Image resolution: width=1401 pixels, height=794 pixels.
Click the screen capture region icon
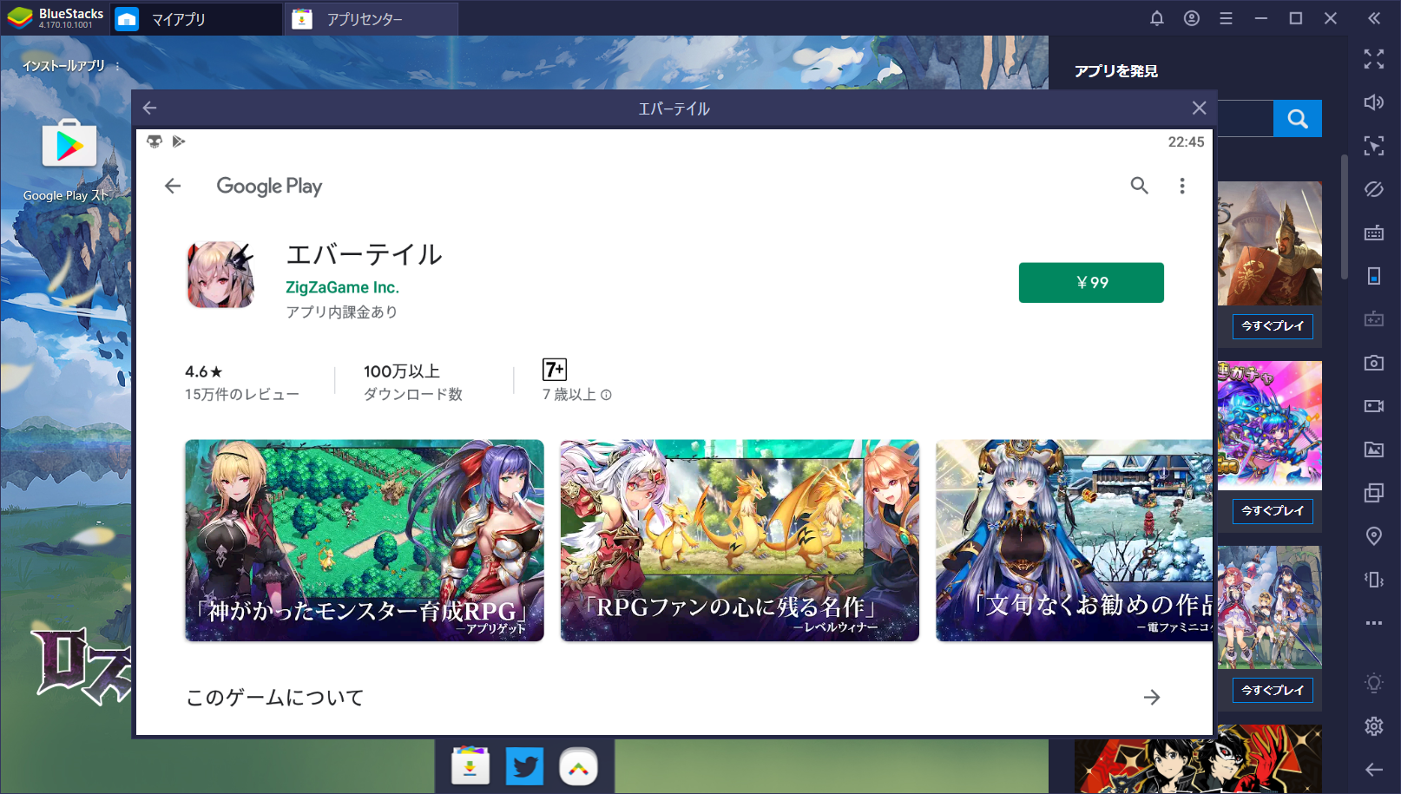1374,146
